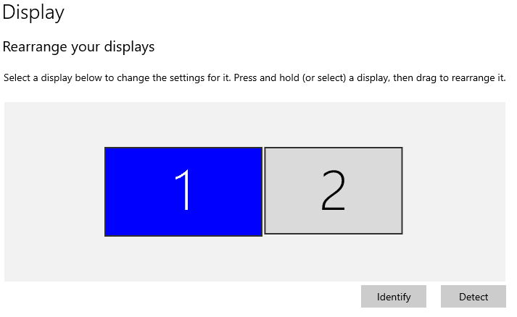Select the blue display 1 monitor
The width and height of the screenshot is (517, 317).
[183, 192]
